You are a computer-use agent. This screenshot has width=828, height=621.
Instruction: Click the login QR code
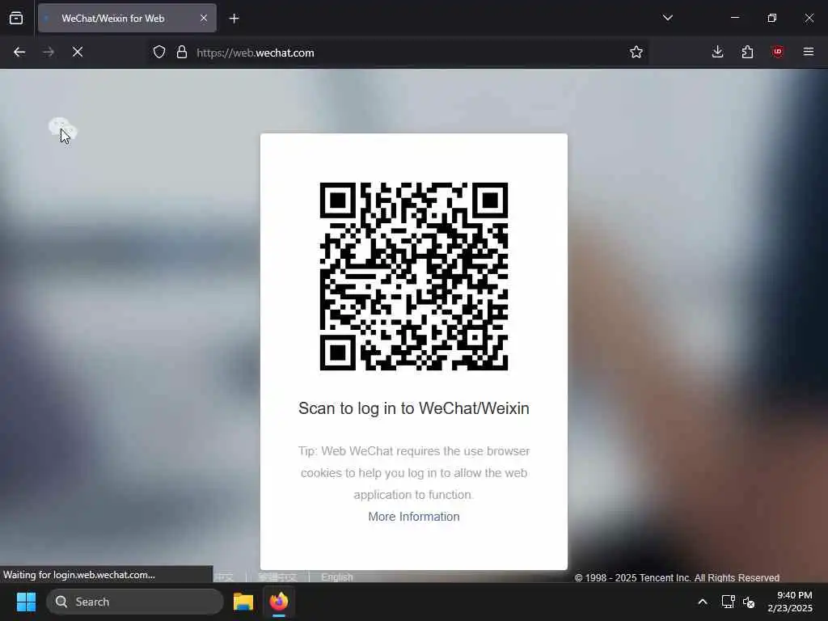click(x=413, y=277)
